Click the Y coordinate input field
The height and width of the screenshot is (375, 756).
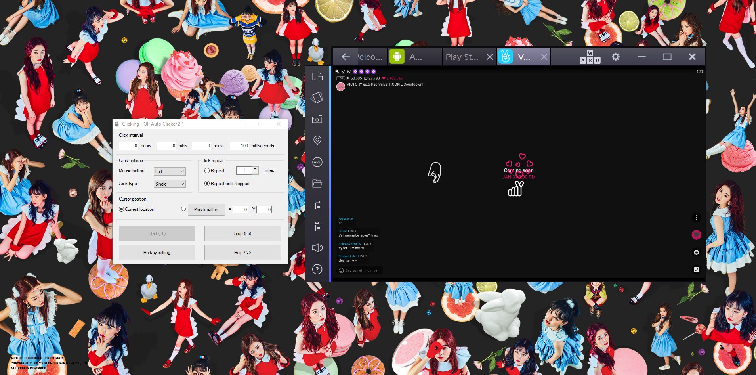264,210
